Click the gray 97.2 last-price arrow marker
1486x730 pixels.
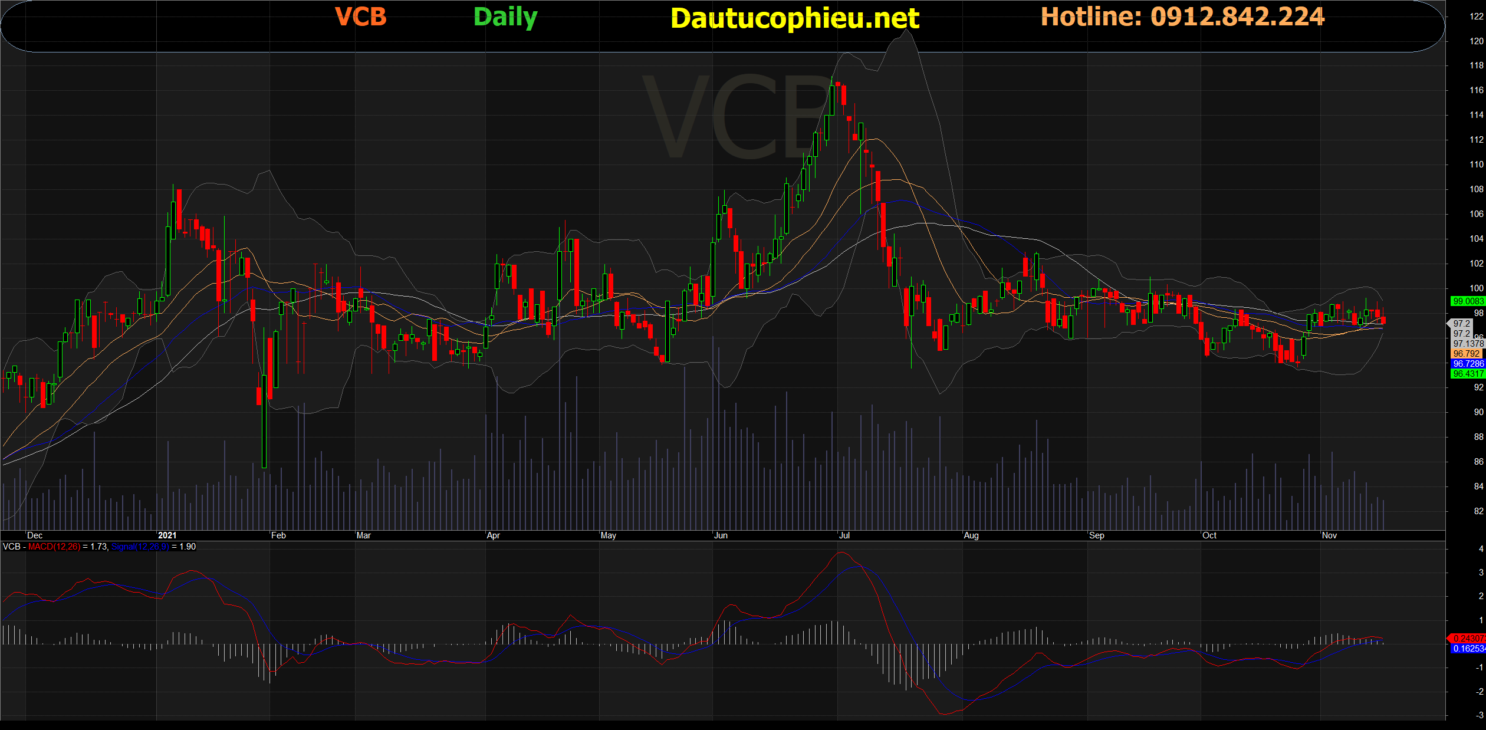1461,324
